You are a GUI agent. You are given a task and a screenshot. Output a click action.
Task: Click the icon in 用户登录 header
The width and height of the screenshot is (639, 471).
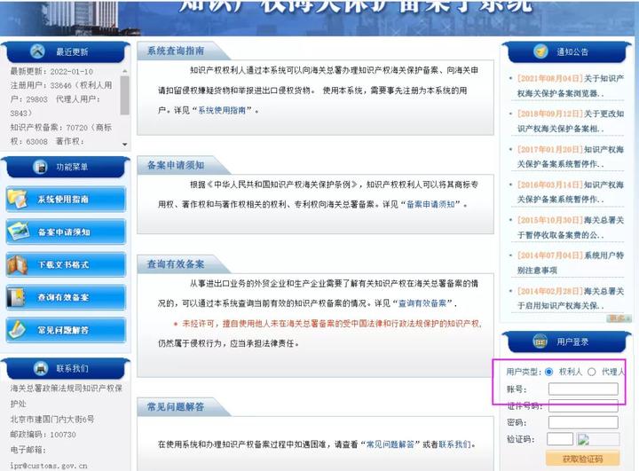point(540,341)
